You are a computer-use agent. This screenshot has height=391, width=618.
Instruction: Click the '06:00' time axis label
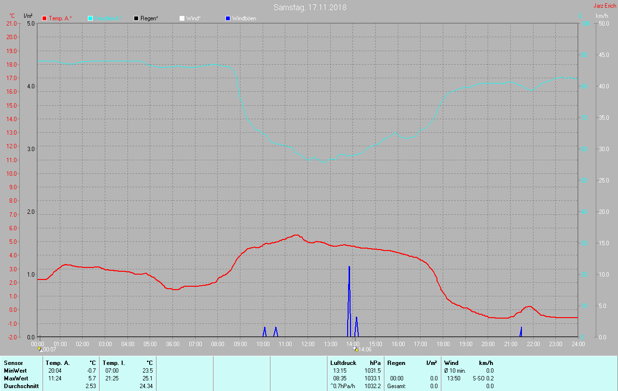coord(173,344)
